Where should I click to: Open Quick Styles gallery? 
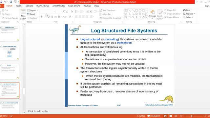pyautogui.click(x=159, y=14)
